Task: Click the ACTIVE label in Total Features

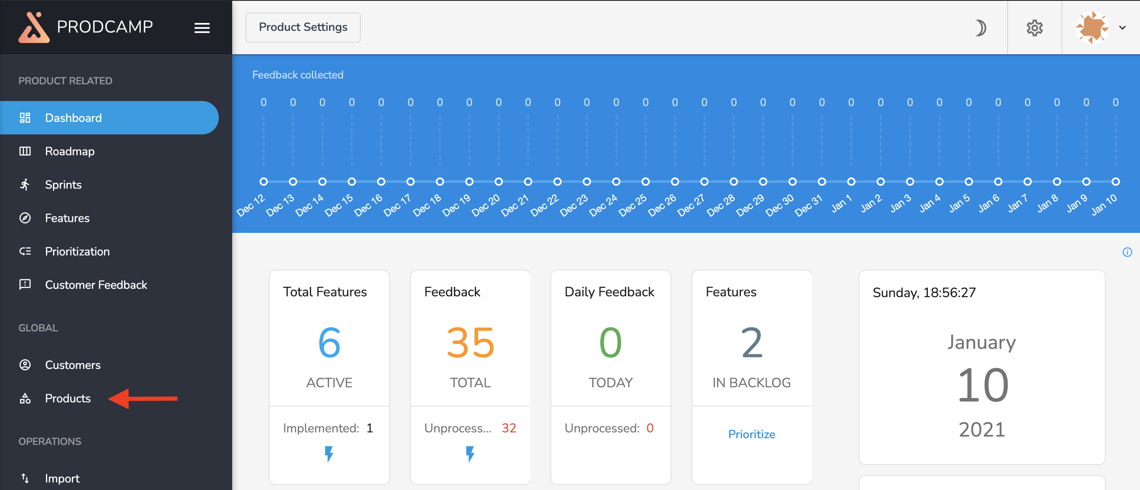Action: click(329, 383)
